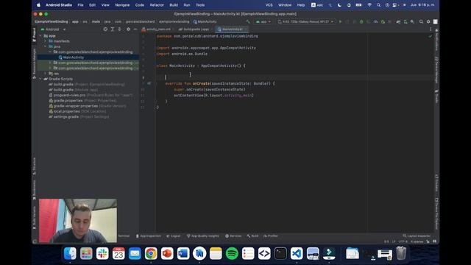Toggle the Gradle panel on the right edge

click(x=436, y=96)
